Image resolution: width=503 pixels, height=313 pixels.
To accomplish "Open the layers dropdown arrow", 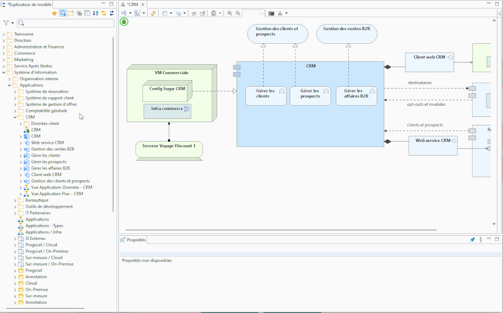I will [171, 13].
